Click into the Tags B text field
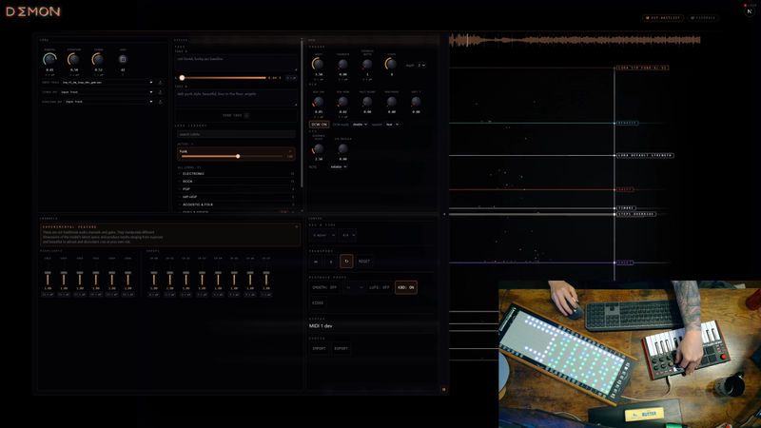 coord(236,98)
